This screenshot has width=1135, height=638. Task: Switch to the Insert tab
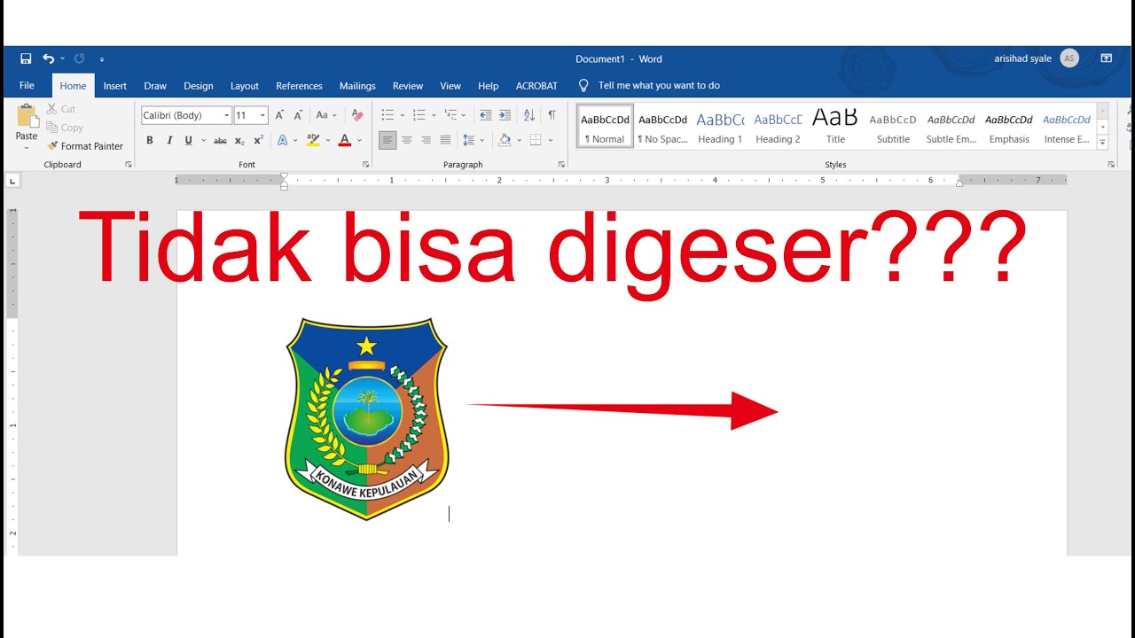tap(114, 86)
